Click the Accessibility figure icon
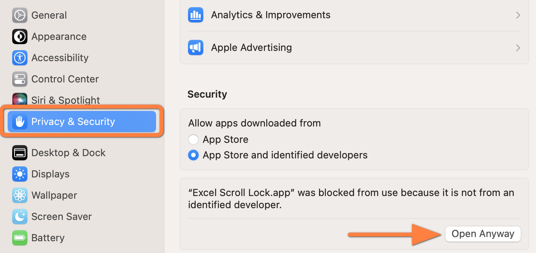This screenshot has height=253, width=536. click(x=19, y=58)
